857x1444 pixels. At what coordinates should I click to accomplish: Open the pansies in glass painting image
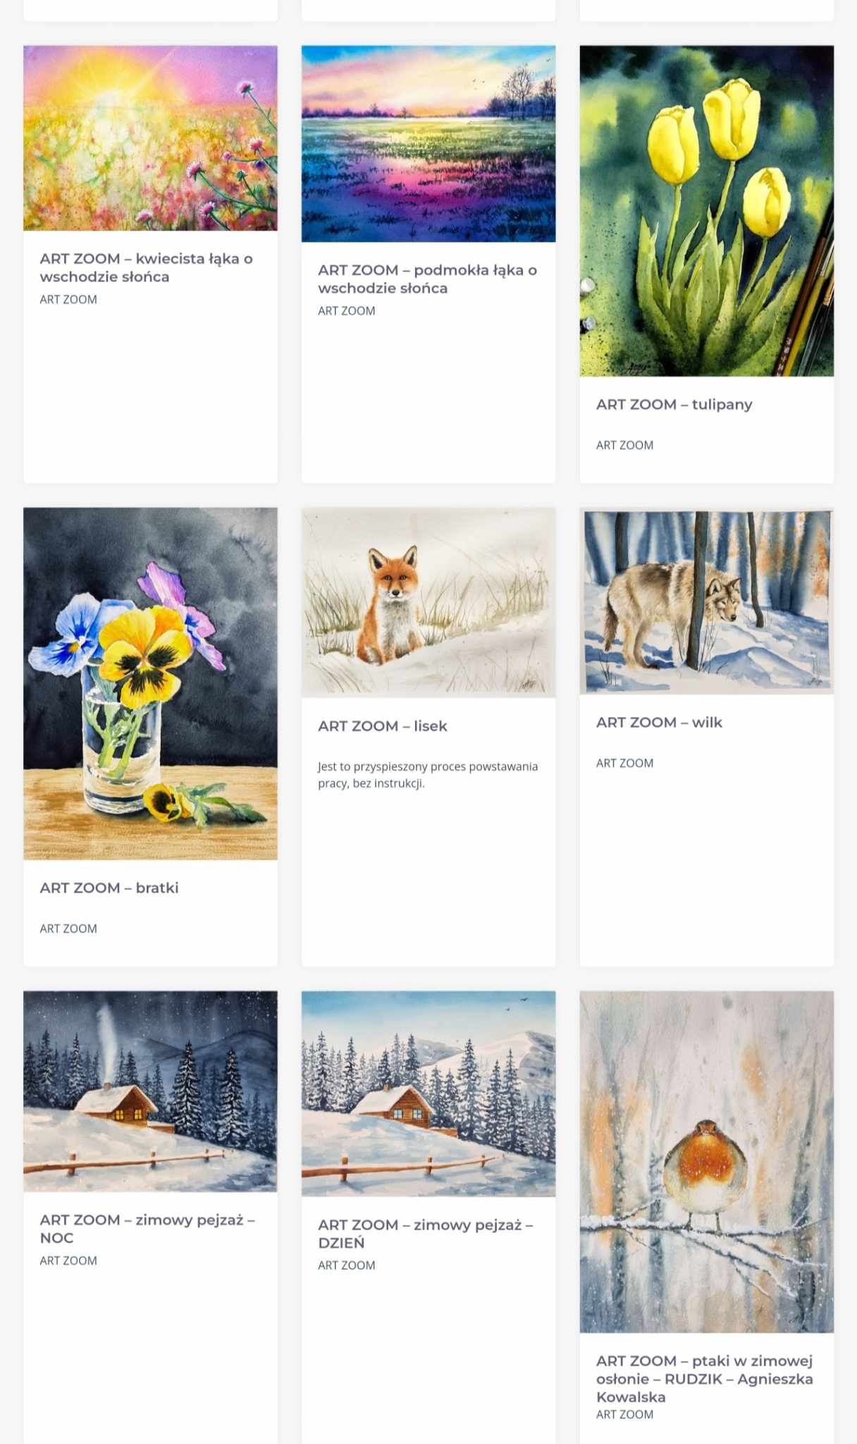coord(150,683)
